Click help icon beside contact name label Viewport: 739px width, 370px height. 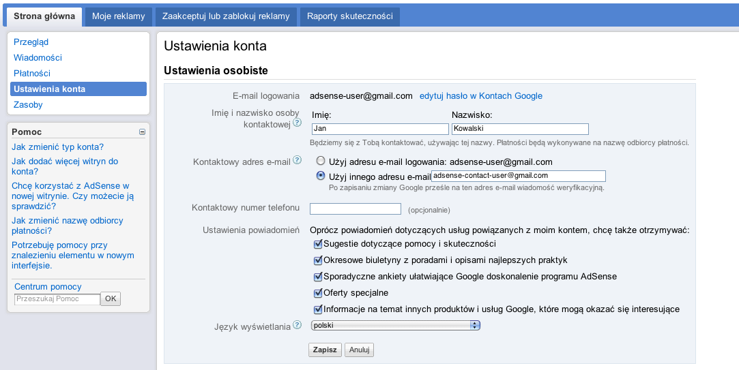coord(297,123)
